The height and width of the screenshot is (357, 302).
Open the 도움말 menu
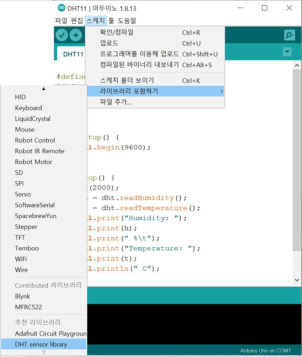point(127,21)
